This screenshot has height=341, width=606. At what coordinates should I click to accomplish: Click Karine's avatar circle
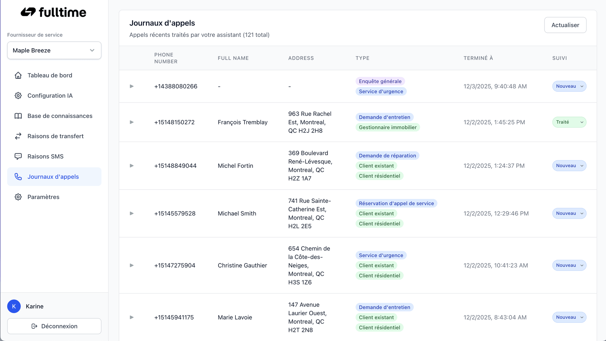14,306
